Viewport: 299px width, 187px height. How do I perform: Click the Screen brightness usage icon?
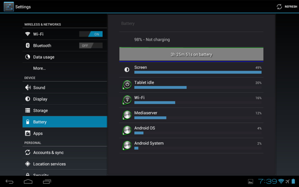pyautogui.click(x=127, y=70)
